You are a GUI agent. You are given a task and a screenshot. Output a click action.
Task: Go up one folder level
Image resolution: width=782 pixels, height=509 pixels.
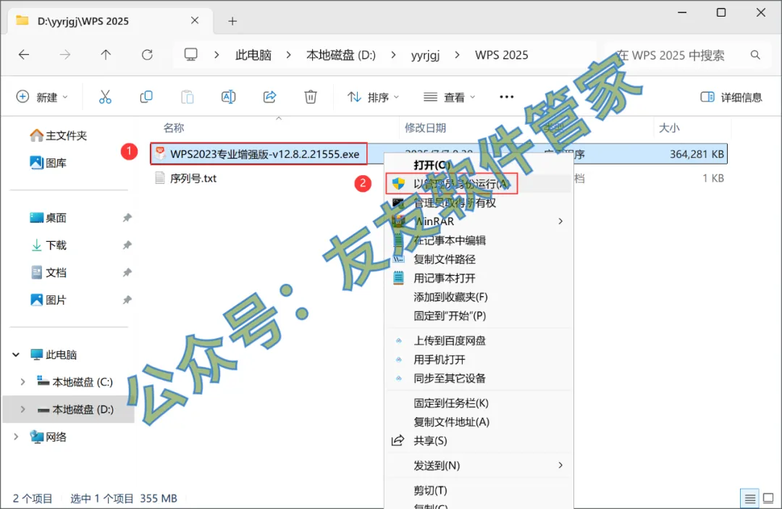(x=106, y=55)
